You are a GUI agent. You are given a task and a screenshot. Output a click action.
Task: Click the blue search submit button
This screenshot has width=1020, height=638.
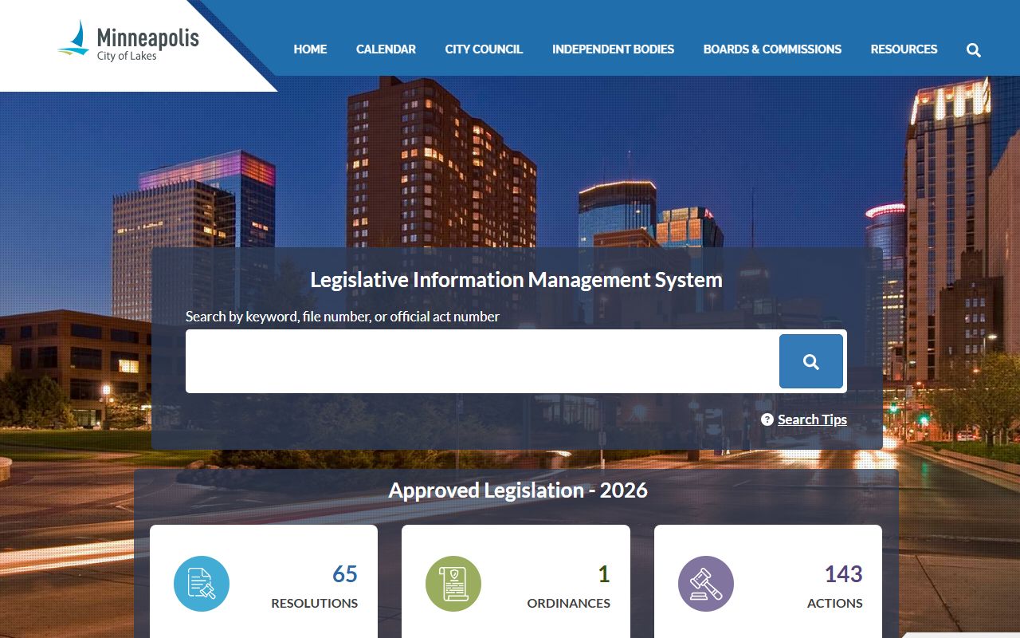coord(811,361)
